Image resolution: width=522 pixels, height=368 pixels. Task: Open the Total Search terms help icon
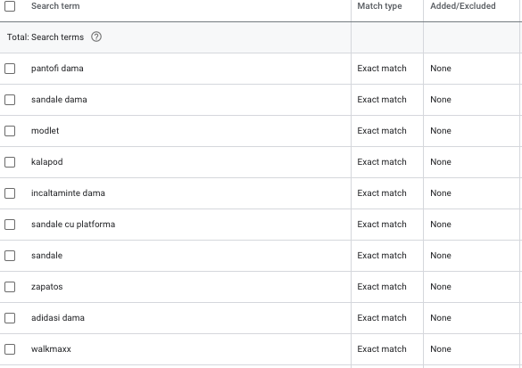tap(96, 37)
